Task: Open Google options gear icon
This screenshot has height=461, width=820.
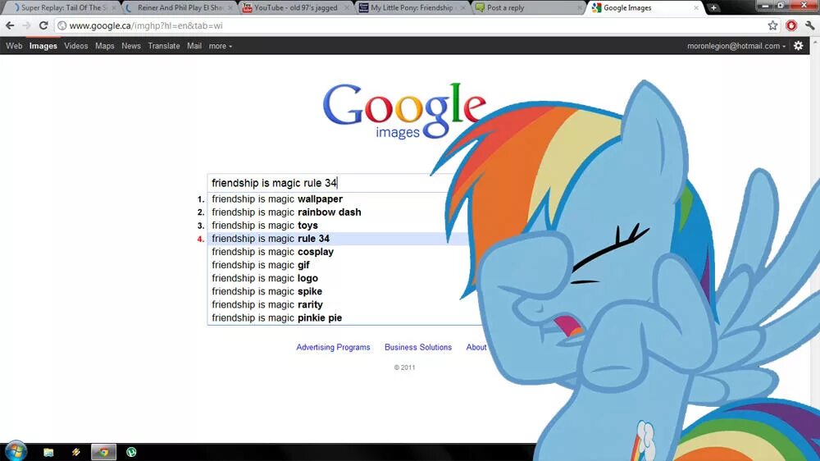Action: tap(798, 46)
